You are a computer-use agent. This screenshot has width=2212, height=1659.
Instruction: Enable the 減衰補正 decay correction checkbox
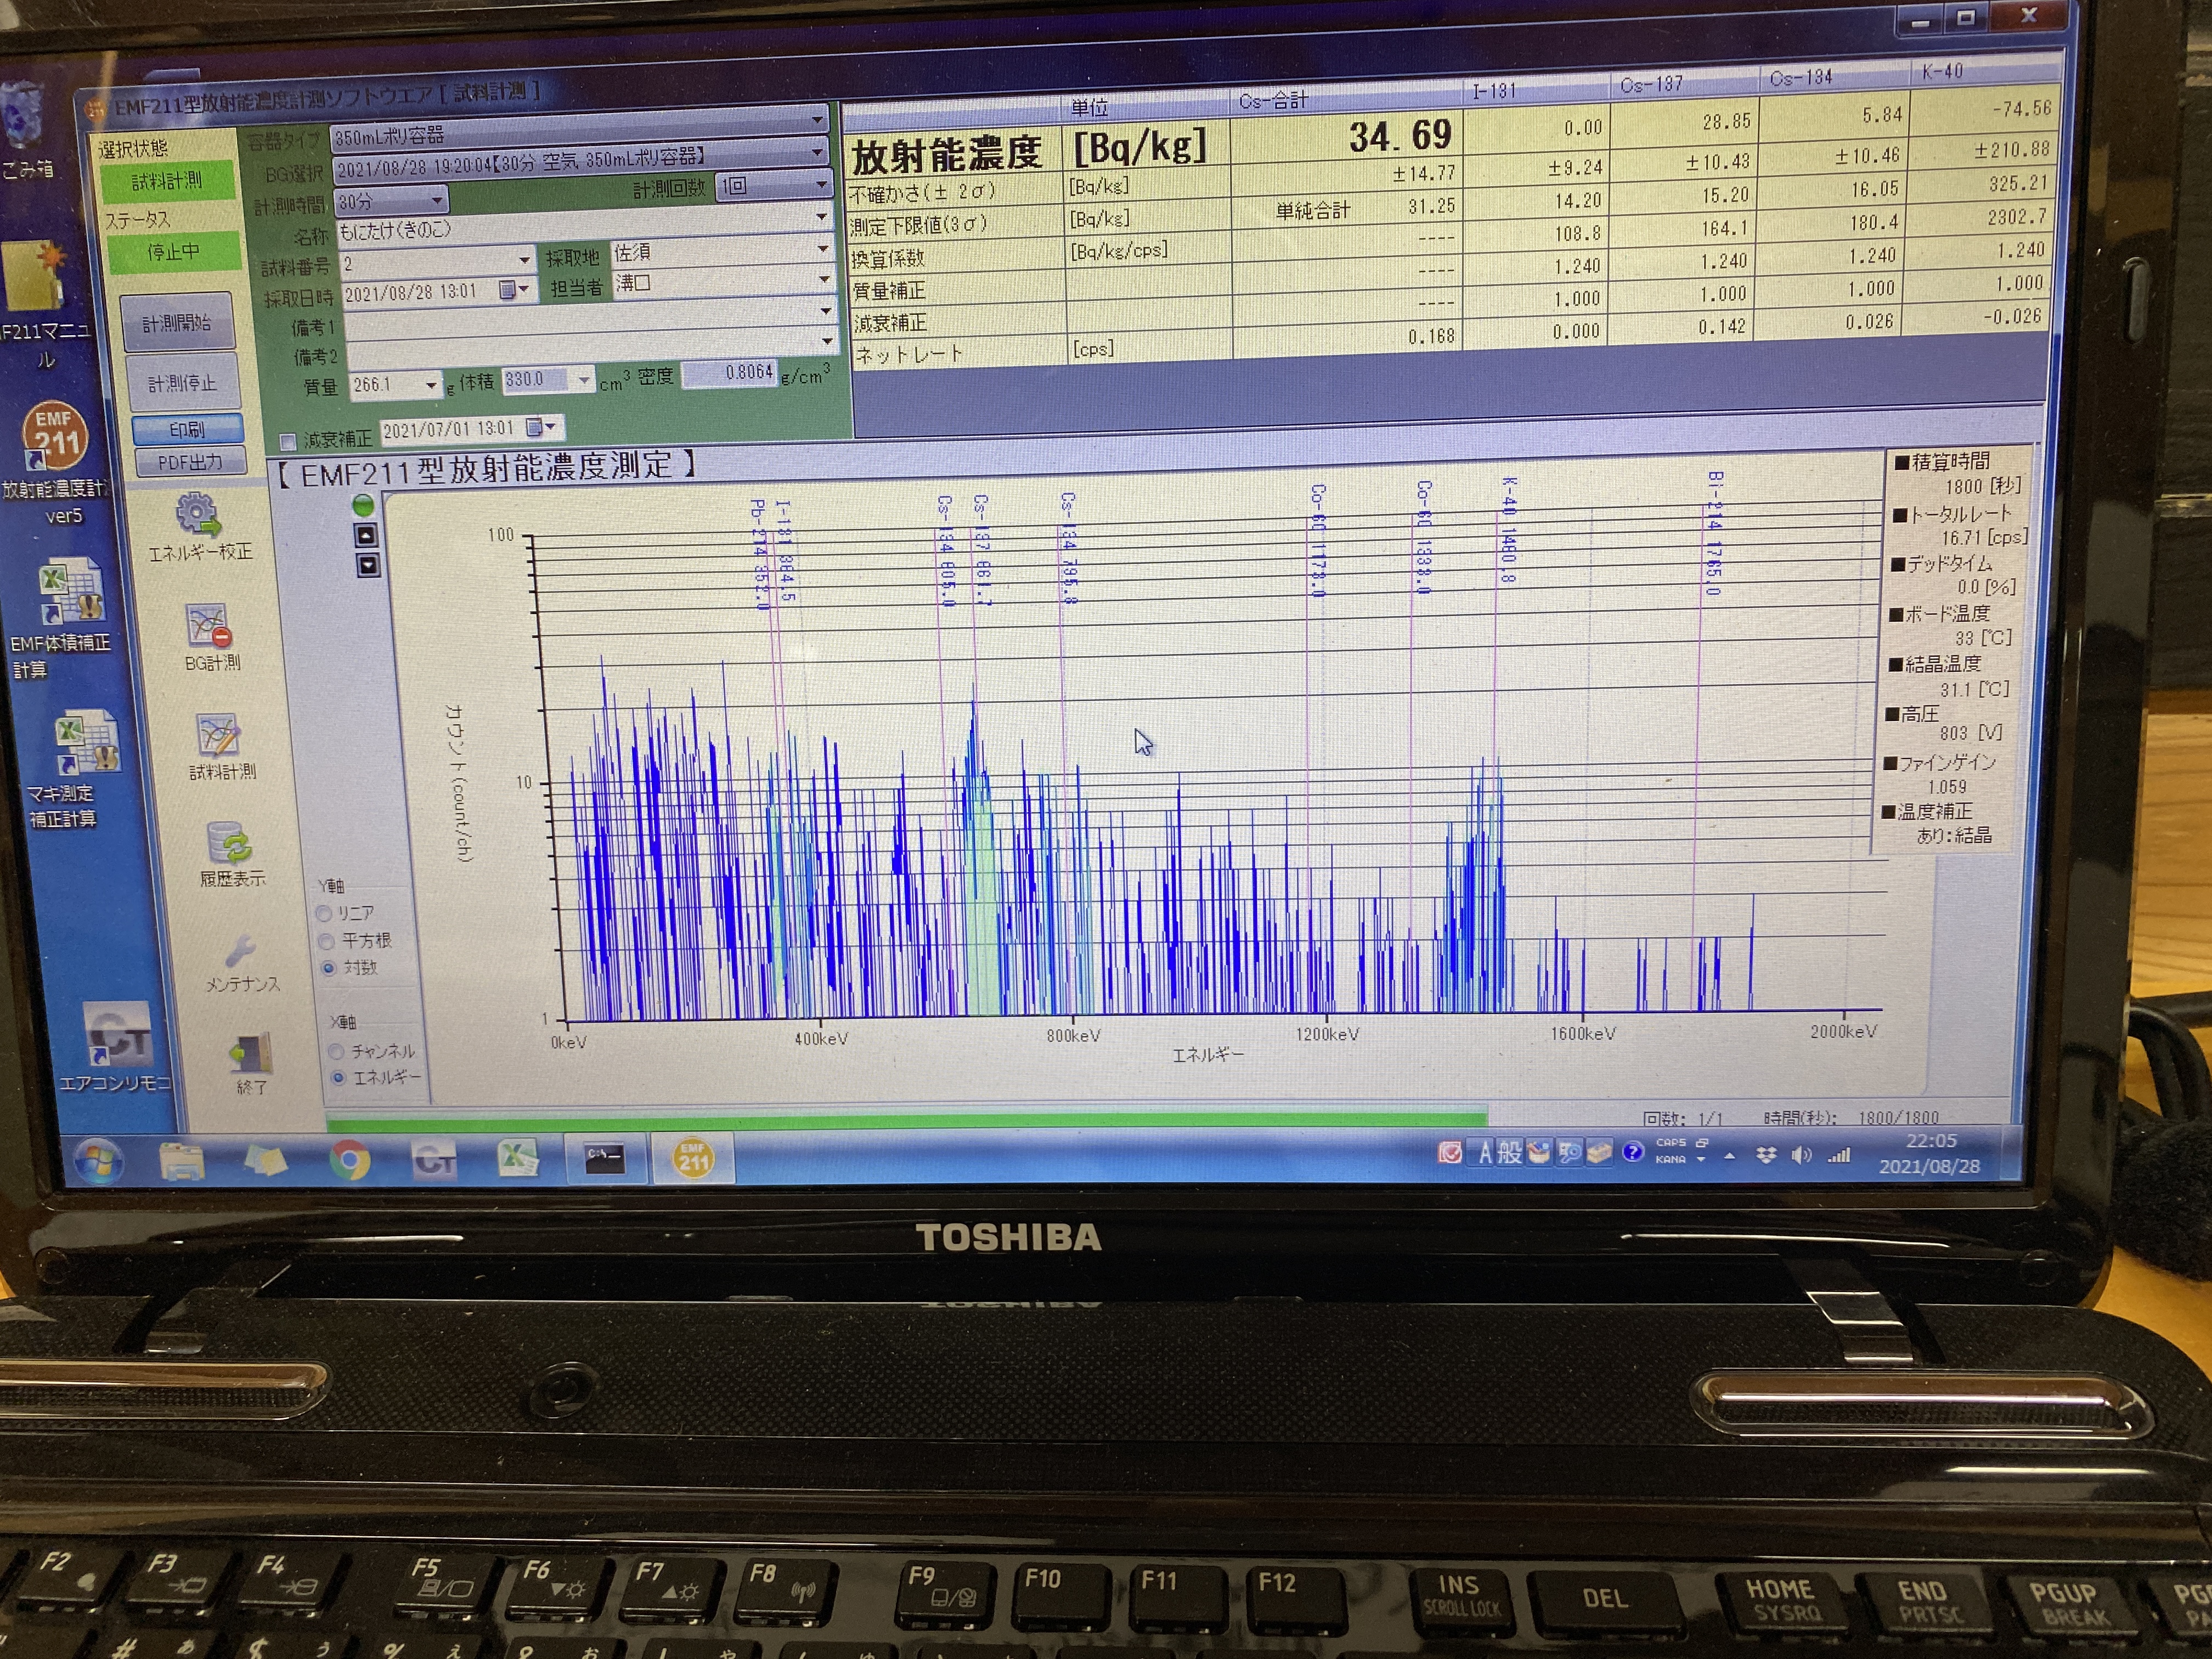pos(288,441)
